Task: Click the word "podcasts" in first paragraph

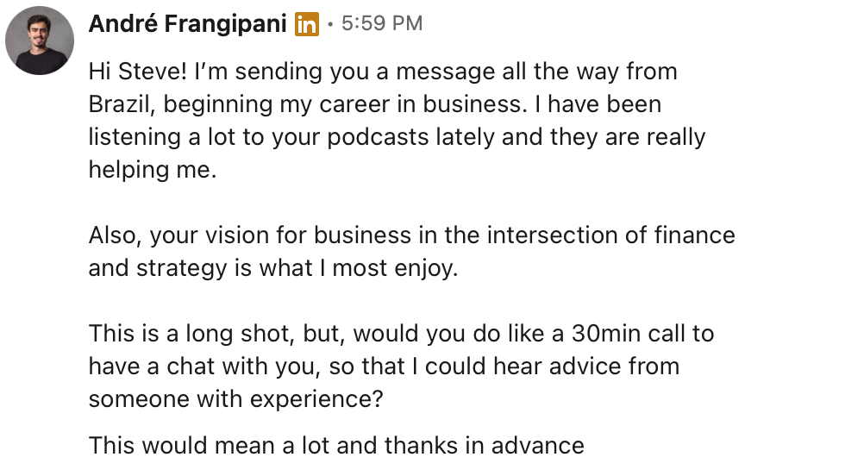Action: 378,137
